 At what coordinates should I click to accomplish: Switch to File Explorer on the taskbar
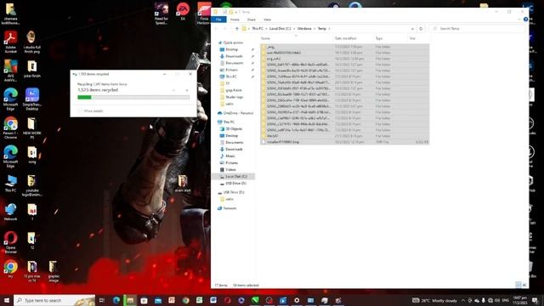[130, 300]
